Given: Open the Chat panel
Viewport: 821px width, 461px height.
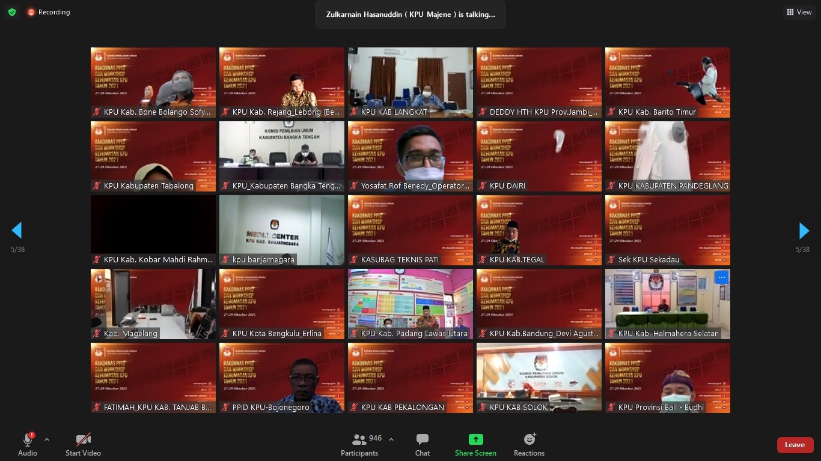Looking at the screenshot, I should [423, 445].
